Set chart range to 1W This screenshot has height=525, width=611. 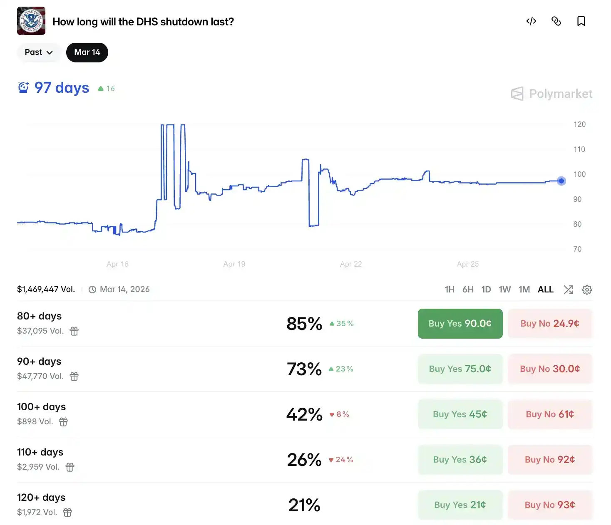(504, 290)
